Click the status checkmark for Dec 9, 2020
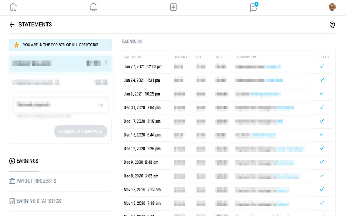 coord(322,162)
